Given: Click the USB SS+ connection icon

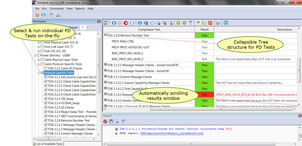Looking at the screenshot, I should tap(106, 23).
